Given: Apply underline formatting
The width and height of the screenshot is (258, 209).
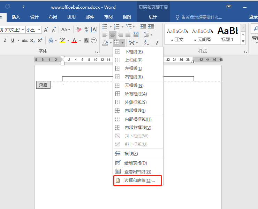Looking at the screenshot, I should 13,40.
